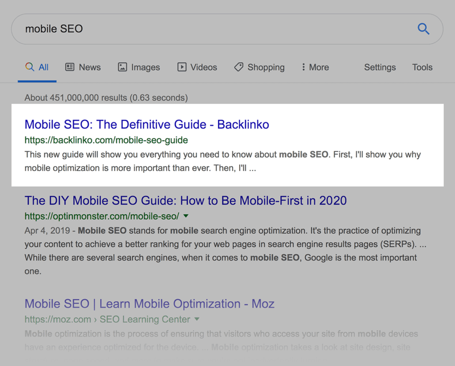
Task: Select the Images category icon
Action: [x=123, y=67]
